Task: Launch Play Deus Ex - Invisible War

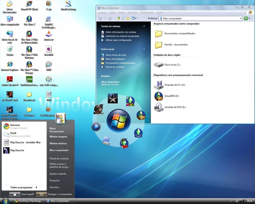Action: [24, 143]
